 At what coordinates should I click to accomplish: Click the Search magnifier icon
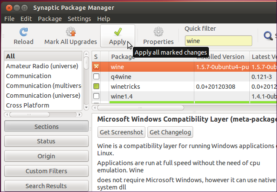tap(268, 36)
